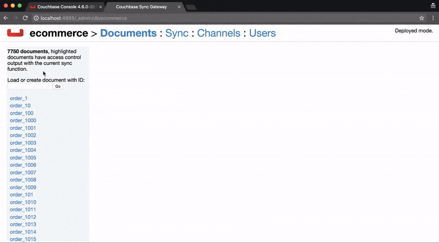
Task: Click the ecommerce database title
Action: point(59,33)
